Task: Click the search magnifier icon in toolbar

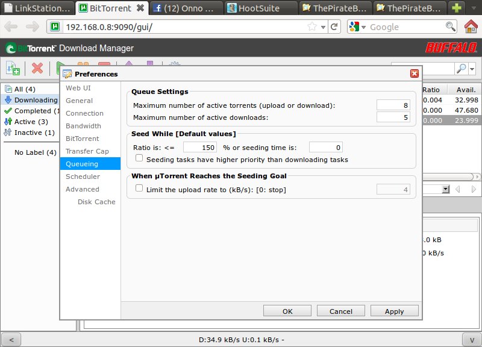Action: [x=460, y=68]
